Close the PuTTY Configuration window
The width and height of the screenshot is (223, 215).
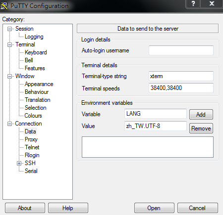coord(212,3)
